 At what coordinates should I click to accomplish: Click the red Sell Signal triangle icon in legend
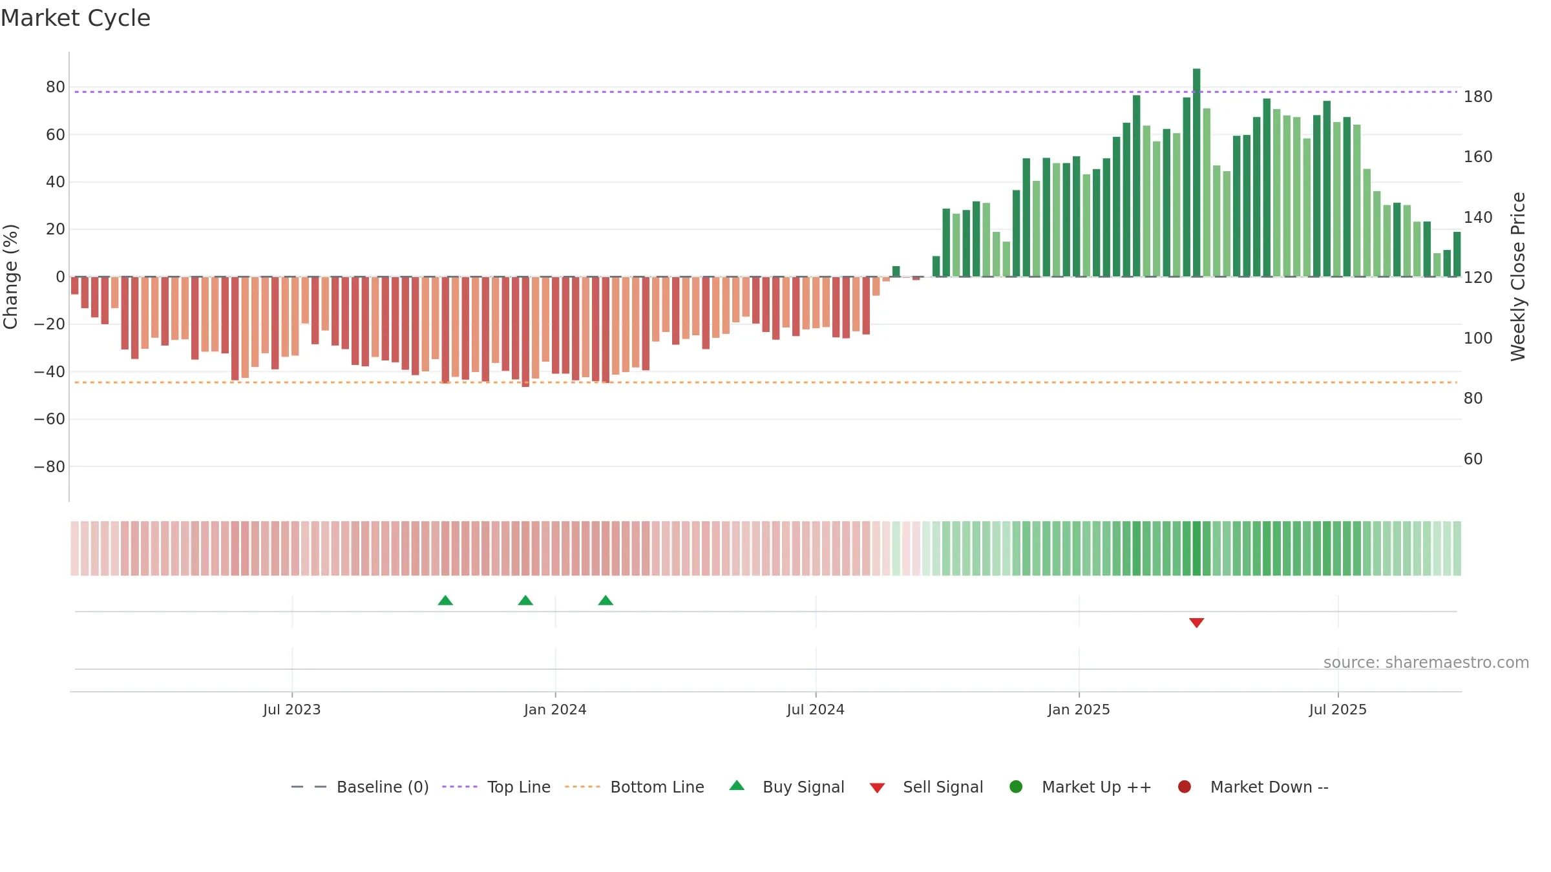tap(877, 788)
